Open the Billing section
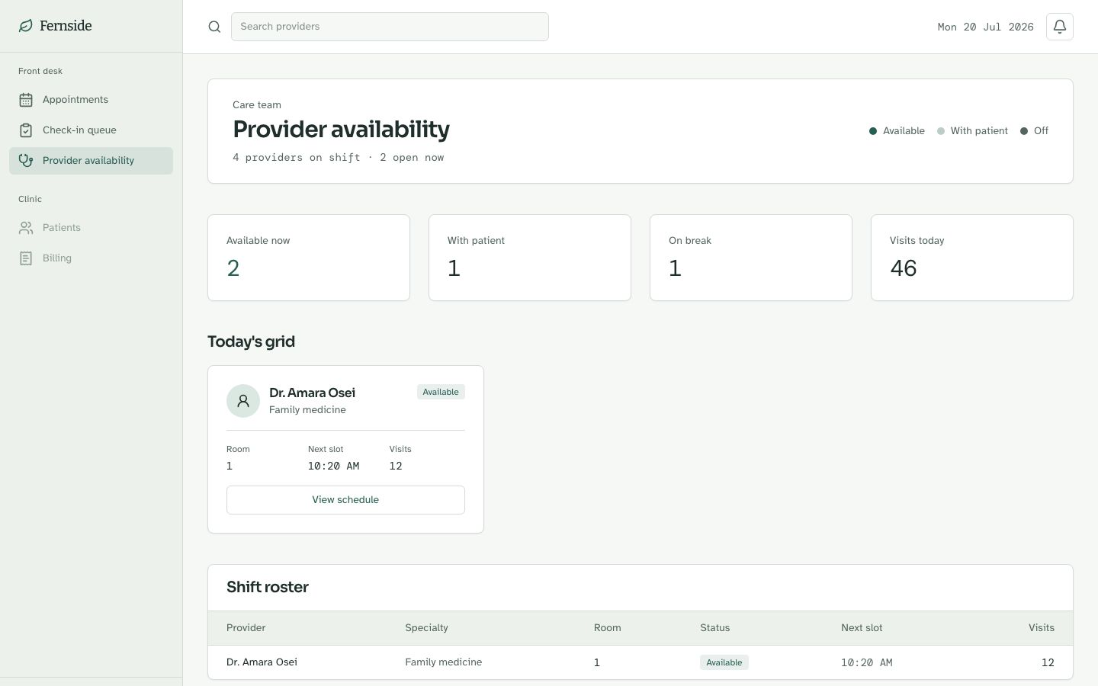1098x686 pixels. [x=91, y=258]
